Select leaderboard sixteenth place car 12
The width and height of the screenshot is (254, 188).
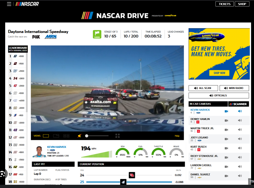pos(17,167)
